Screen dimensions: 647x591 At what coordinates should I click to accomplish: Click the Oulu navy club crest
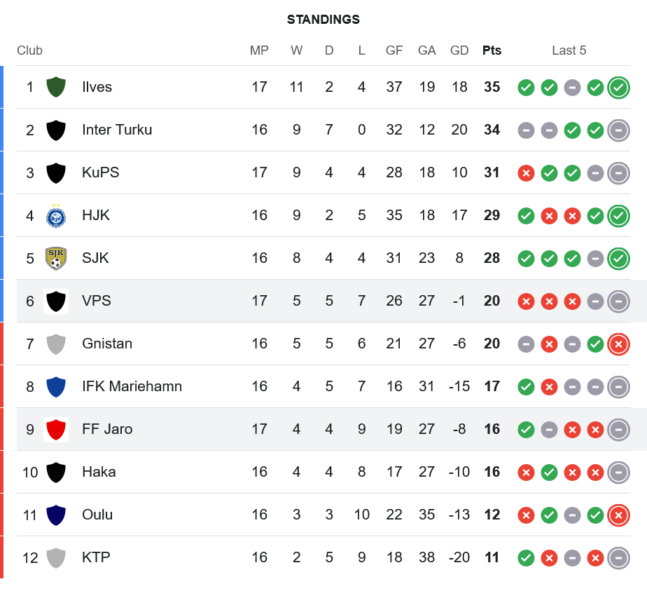click(x=56, y=515)
